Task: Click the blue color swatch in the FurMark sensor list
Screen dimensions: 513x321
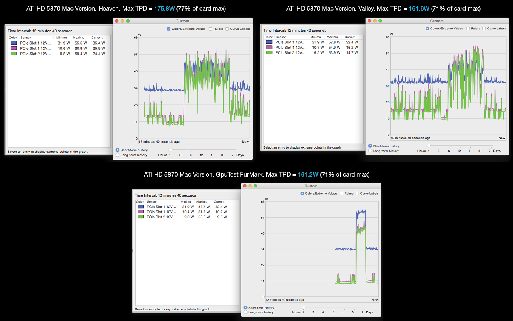Action: coord(141,207)
